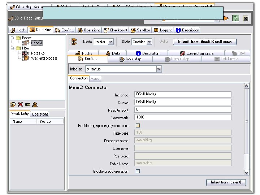Switch to the Work Entry tab
The image size is (260, 195).
[20, 114]
